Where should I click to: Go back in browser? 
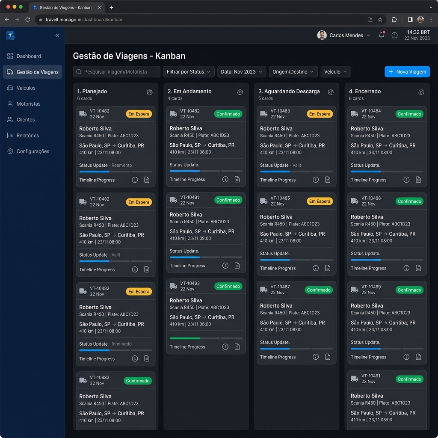pos(7,20)
